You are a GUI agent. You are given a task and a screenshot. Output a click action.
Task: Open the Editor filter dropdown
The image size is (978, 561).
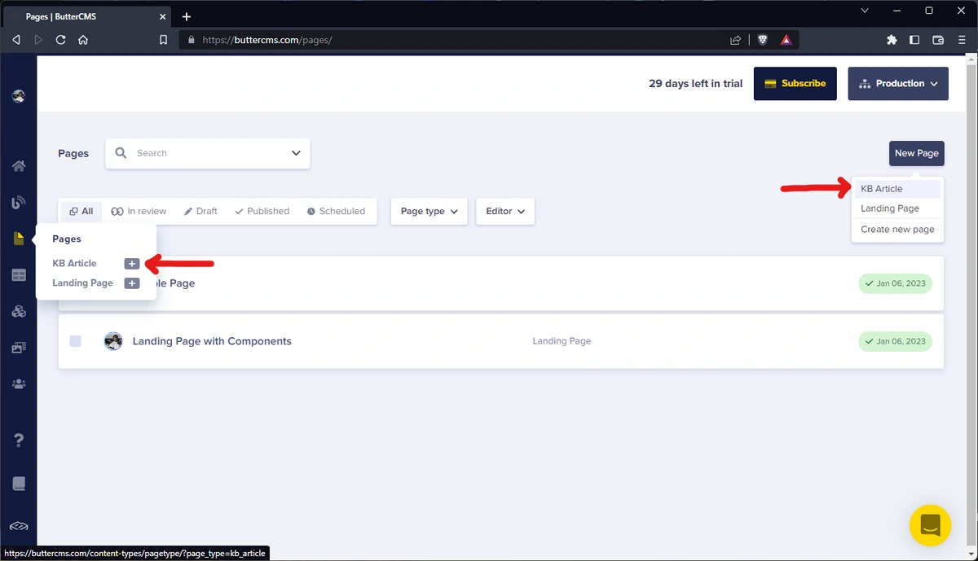[x=505, y=211]
